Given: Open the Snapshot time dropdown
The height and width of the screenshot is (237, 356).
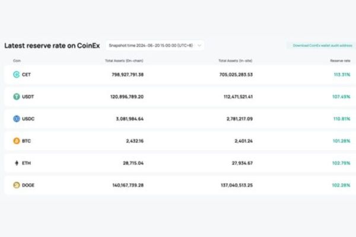Looking at the screenshot, I should [x=155, y=46].
